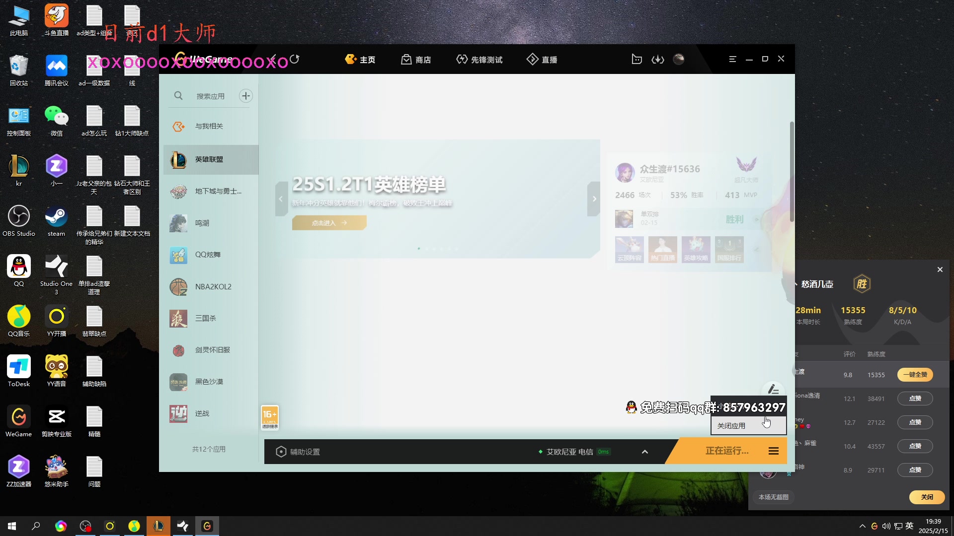Open 国服排行 thumbnail
The height and width of the screenshot is (536, 954).
click(x=729, y=249)
